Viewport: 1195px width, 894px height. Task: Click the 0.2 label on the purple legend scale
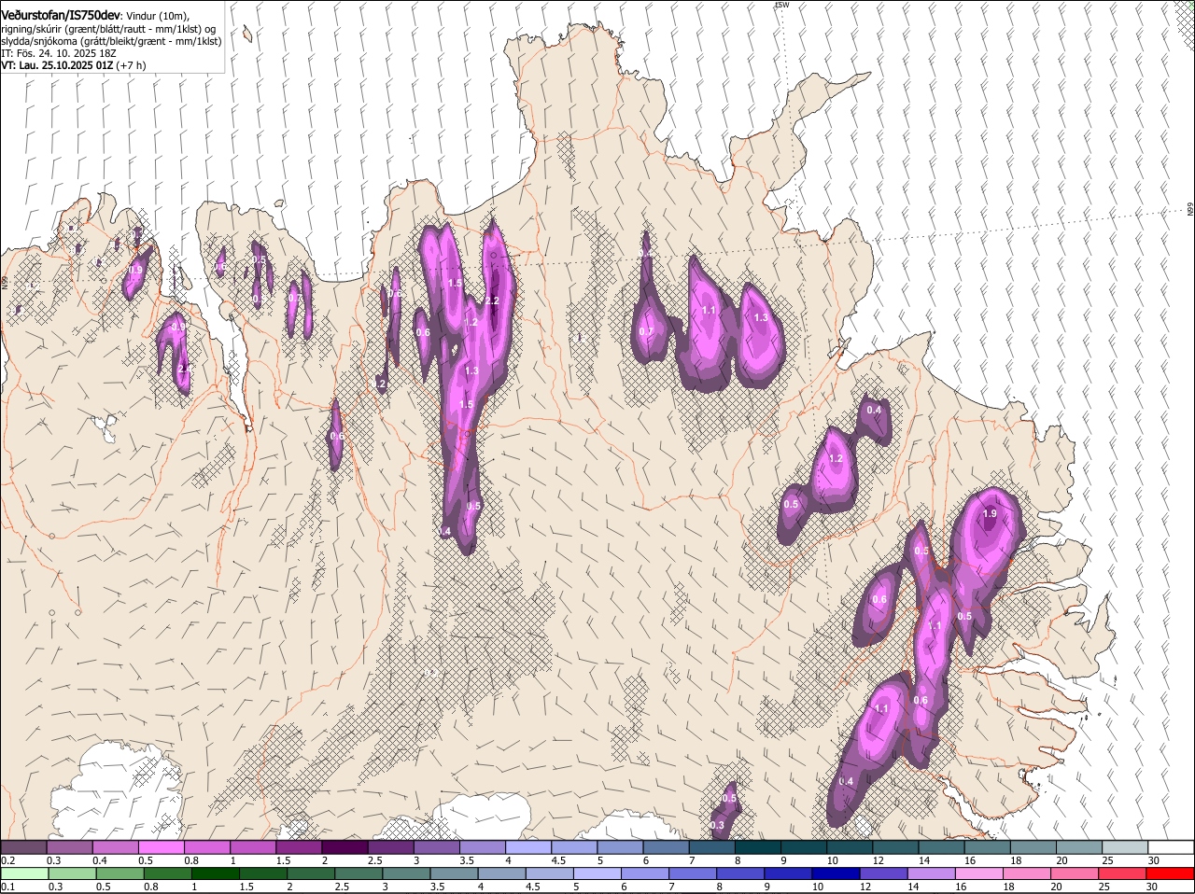pyautogui.click(x=7, y=860)
